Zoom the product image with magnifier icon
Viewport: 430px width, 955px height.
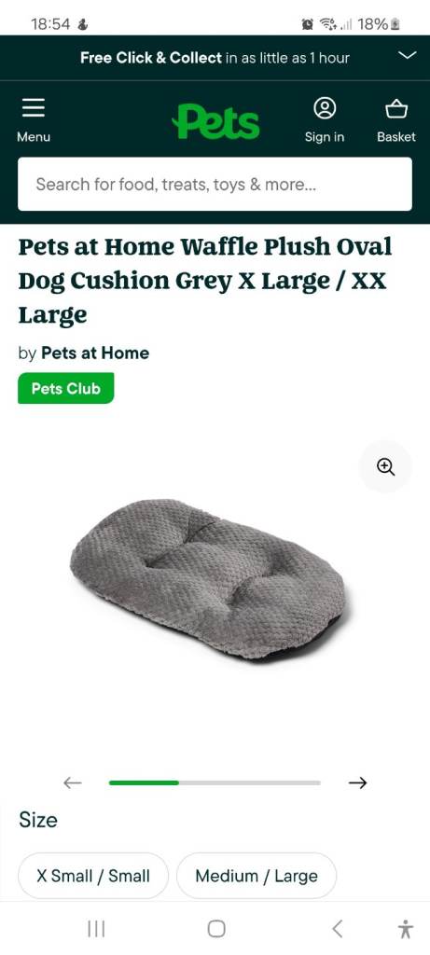pyautogui.click(x=385, y=466)
